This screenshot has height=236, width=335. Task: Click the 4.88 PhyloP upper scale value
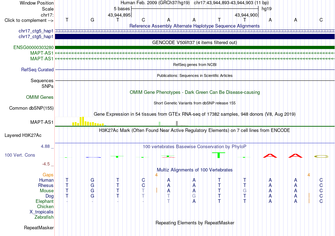click(45, 146)
